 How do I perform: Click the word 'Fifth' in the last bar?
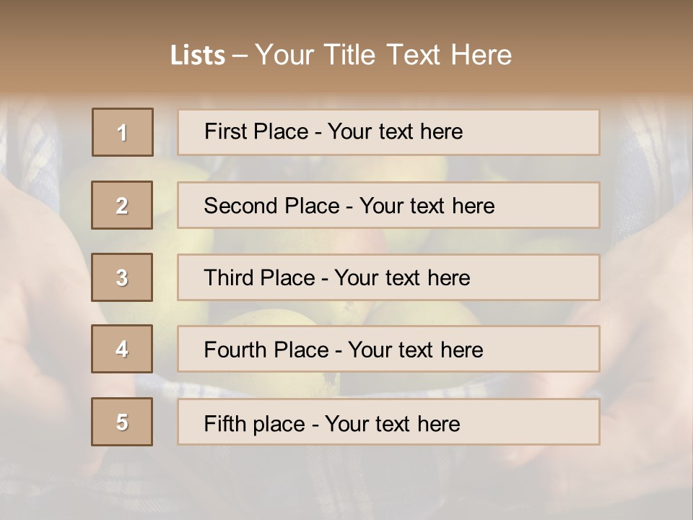[225, 423]
